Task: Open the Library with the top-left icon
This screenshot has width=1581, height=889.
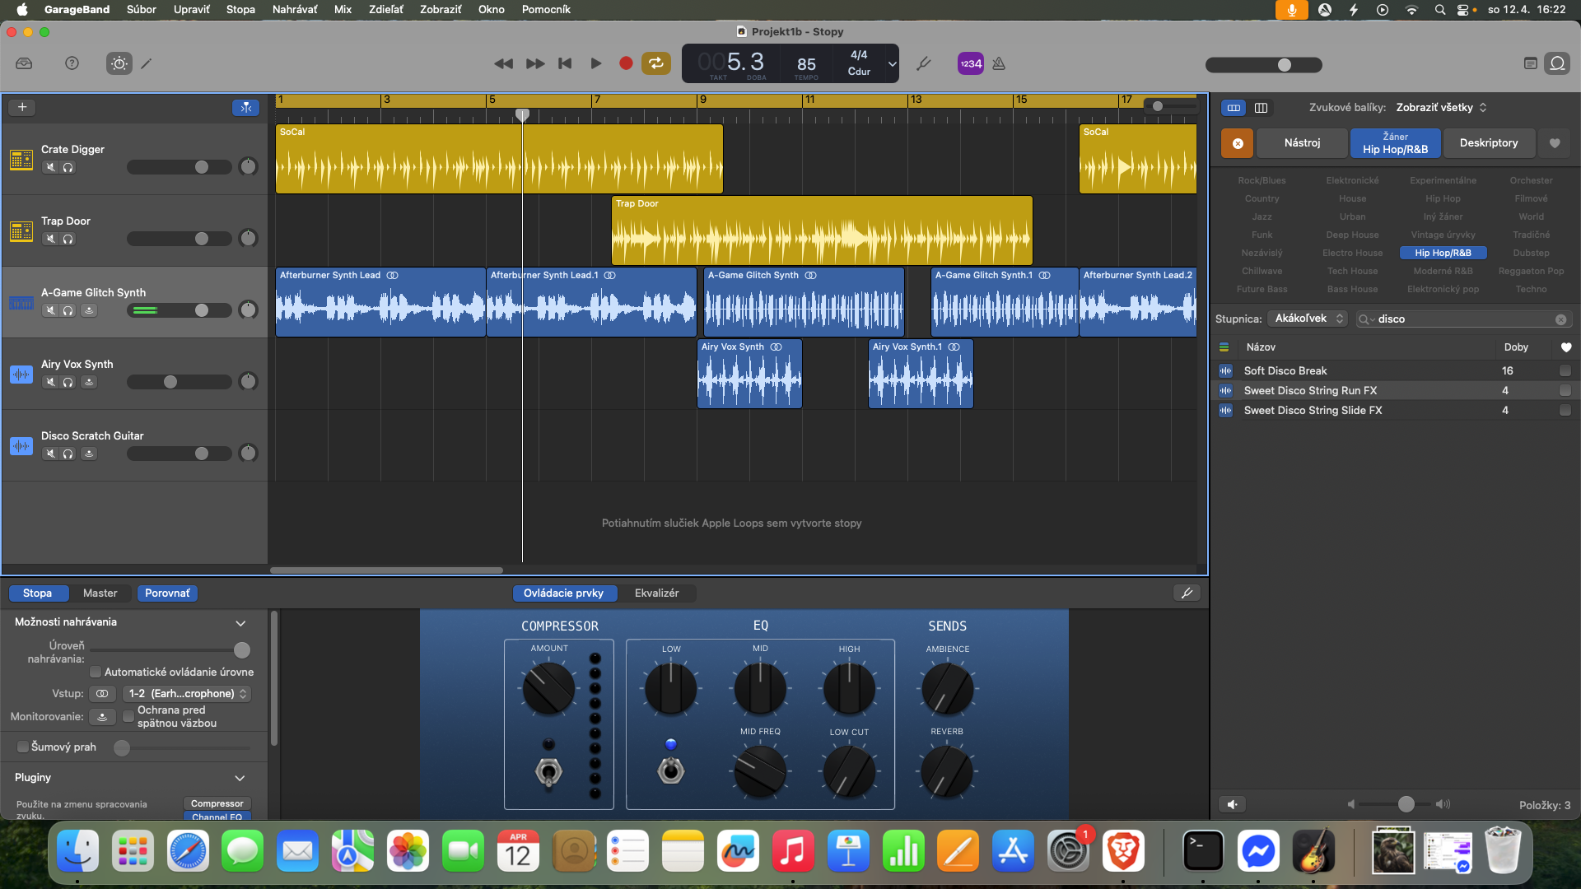Action: [24, 63]
